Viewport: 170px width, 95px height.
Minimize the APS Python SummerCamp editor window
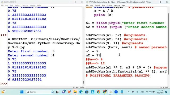(154, 2)
